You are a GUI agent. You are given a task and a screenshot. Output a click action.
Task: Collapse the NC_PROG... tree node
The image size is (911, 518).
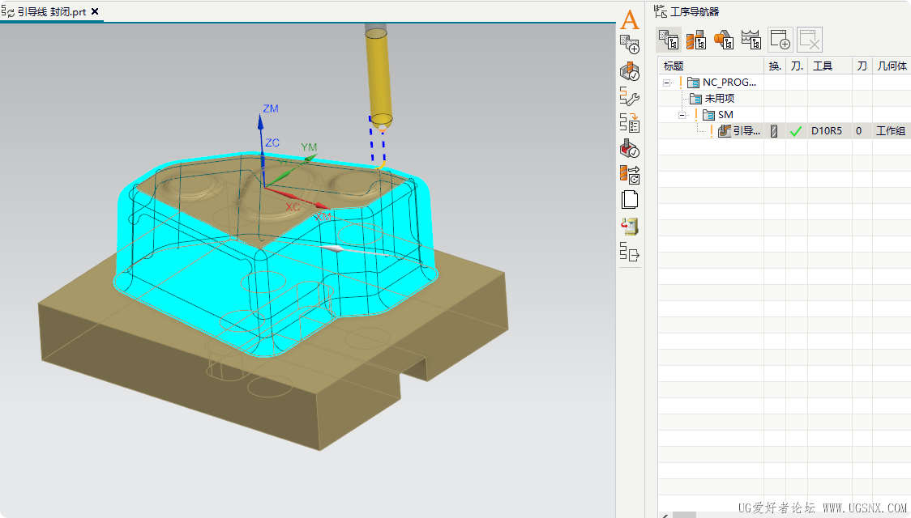[x=666, y=83]
